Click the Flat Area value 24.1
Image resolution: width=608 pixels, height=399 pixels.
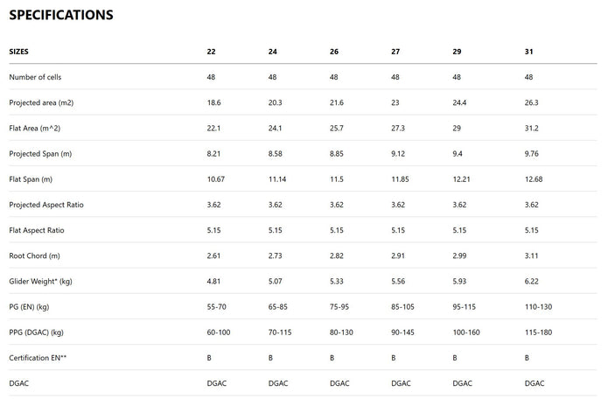click(x=276, y=128)
